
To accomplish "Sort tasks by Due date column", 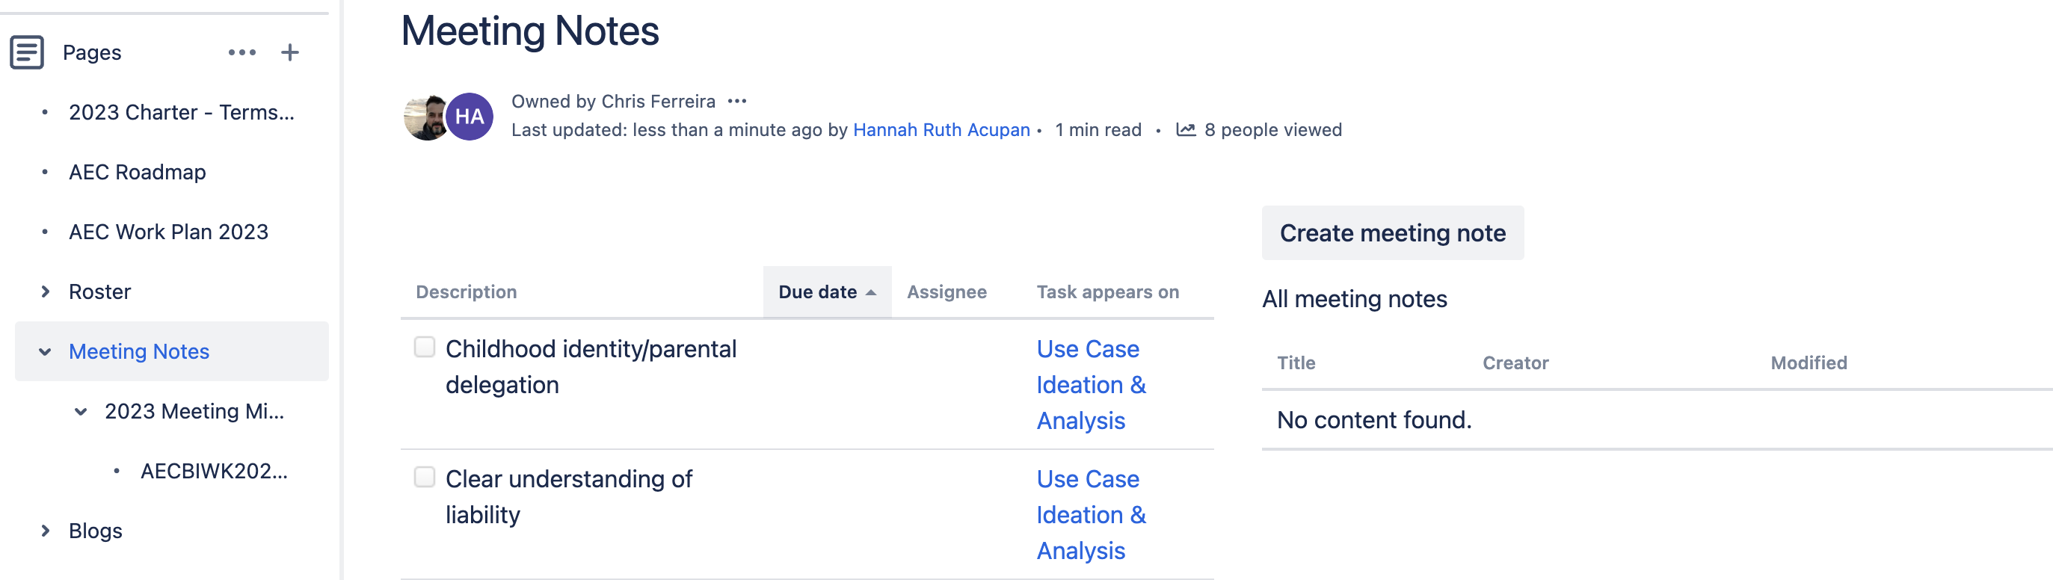I will click(828, 292).
